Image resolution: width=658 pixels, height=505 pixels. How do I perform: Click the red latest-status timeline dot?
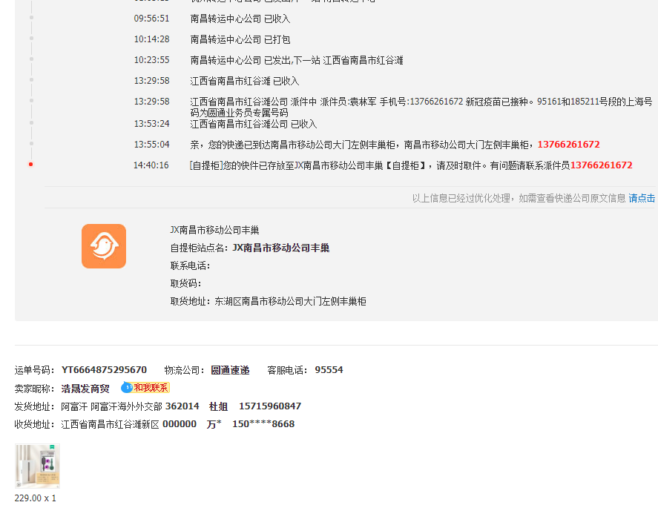tap(30, 165)
